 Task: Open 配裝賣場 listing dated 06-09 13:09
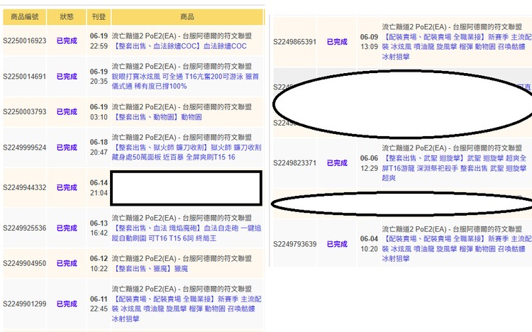point(457,47)
